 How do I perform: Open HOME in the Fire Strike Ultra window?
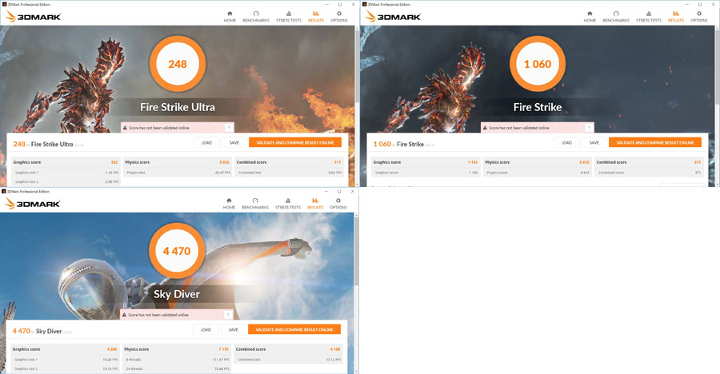[230, 17]
